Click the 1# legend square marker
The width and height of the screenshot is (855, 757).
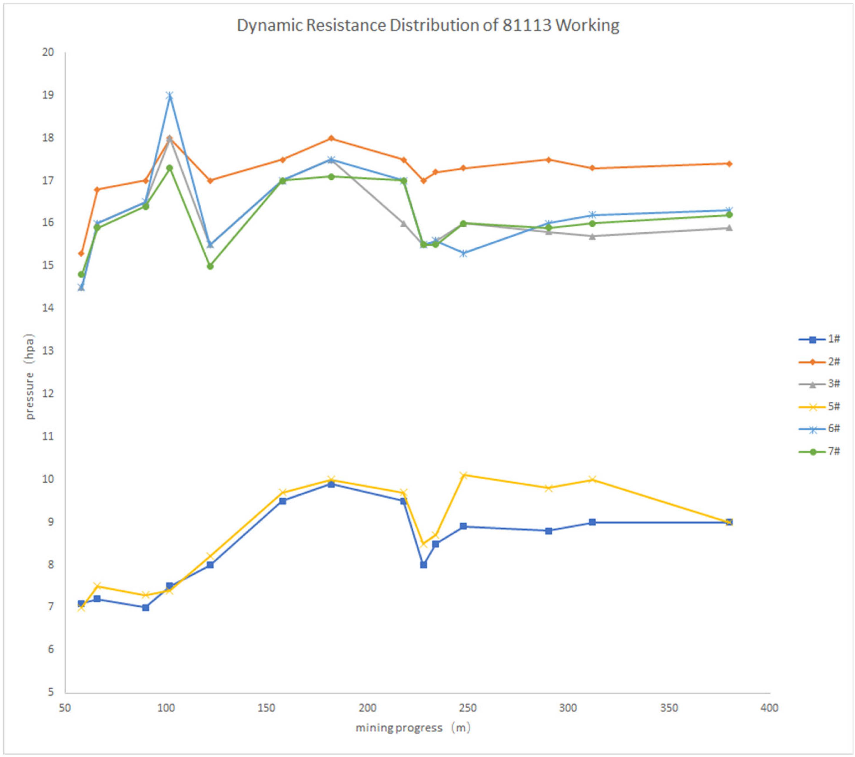coord(813,340)
